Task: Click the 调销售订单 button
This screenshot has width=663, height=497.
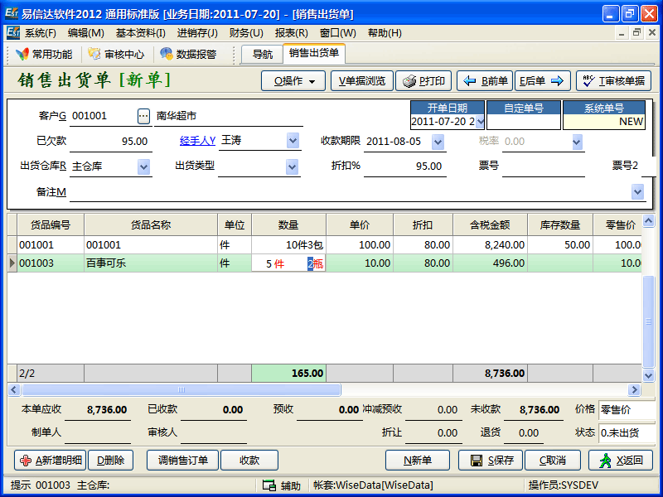Action: pos(183,461)
